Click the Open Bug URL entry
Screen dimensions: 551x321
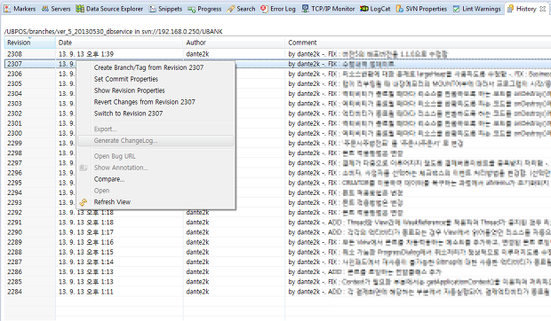pos(156,156)
